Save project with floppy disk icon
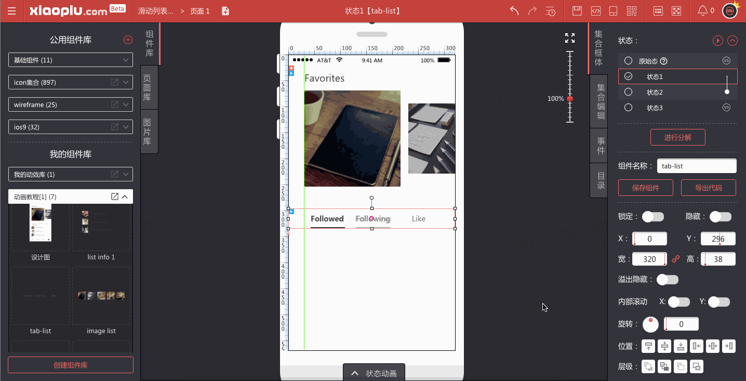The image size is (746, 381). pyautogui.click(x=577, y=11)
